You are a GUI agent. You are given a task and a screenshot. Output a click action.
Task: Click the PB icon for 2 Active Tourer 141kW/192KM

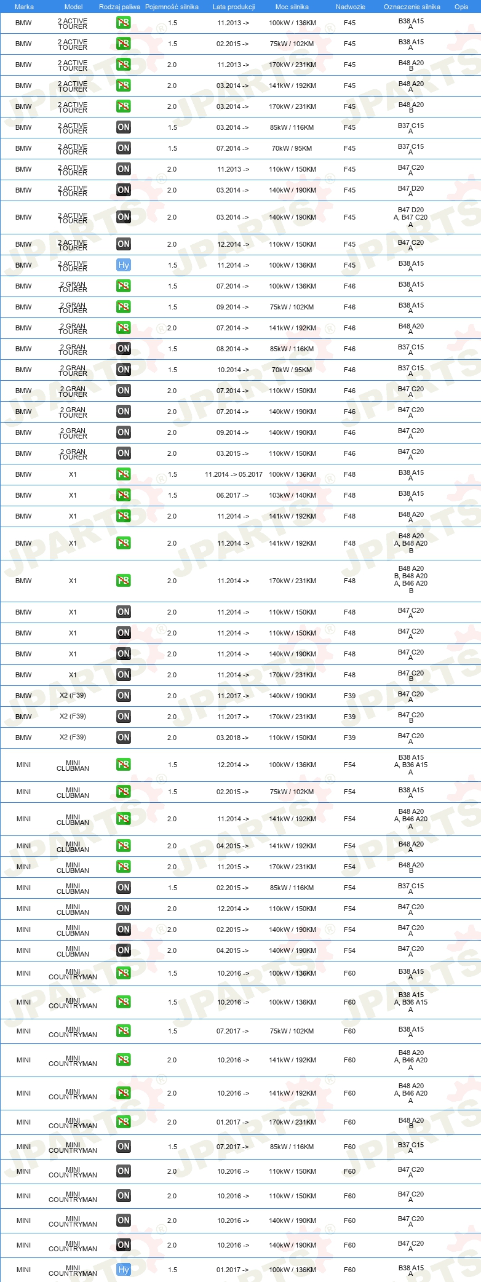(x=124, y=86)
